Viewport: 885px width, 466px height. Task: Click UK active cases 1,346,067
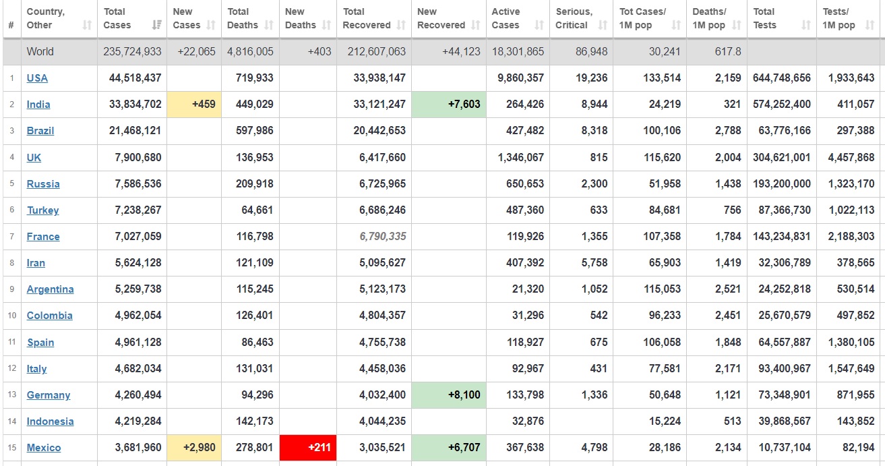point(520,157)
